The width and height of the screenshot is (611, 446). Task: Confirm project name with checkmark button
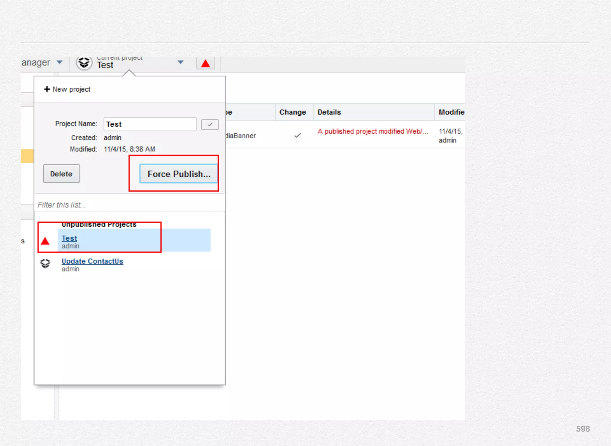(210, 125)
